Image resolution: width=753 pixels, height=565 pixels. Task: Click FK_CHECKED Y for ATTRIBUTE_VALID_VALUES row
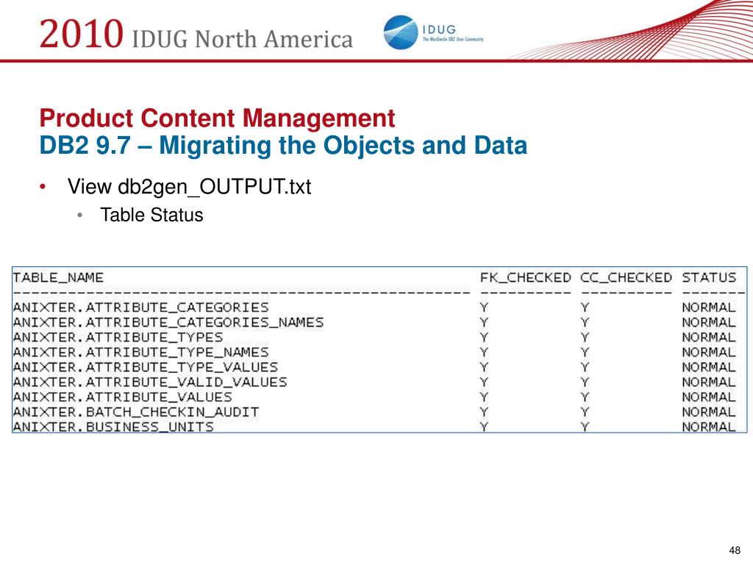[x=484, y=382]
